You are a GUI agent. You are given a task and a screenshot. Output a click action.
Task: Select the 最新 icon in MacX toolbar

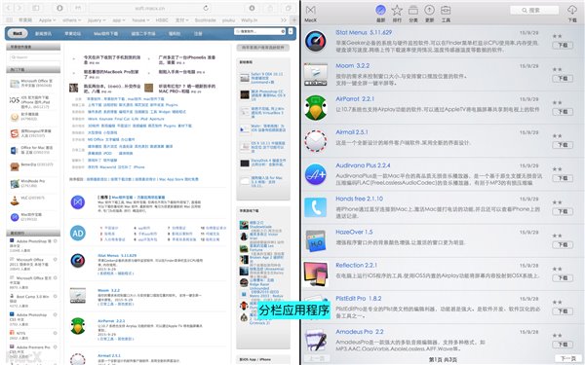tap(380, 10)
